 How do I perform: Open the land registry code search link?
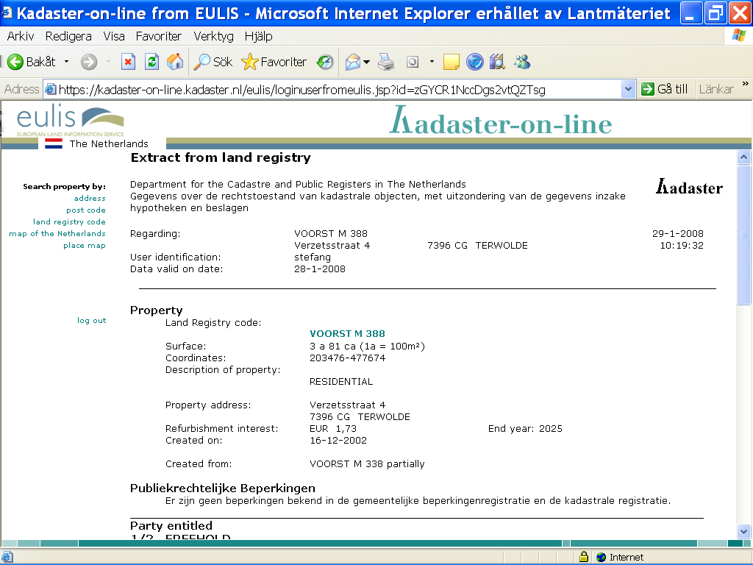69,222
